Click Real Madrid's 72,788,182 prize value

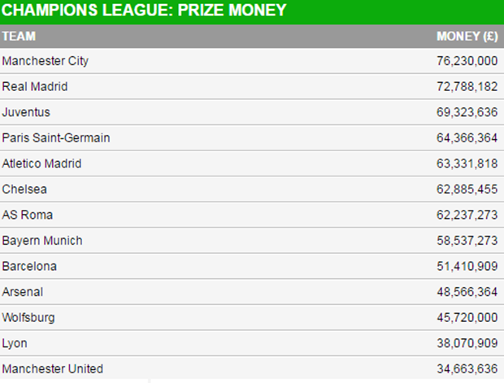467,86
